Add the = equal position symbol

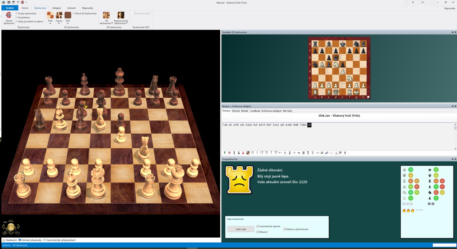(294, 153)
